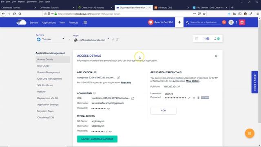Open CloudwaysCDN in the sidebar
Image resolution: width=261 pixels, height=147 pixels.
(46, 118)
